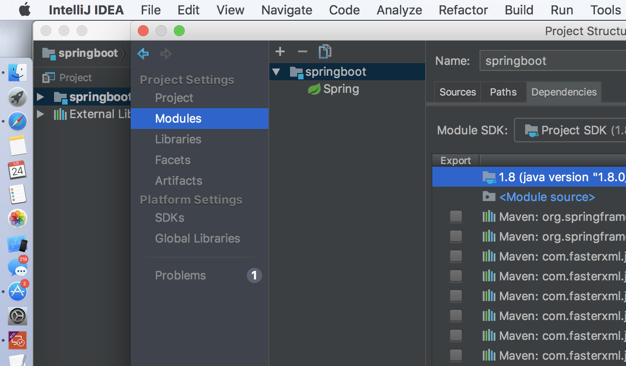The width and height of the screenshot is (626, 366).
Task: Click the springboot folder icon in the breadcrumb bar
Action: (x=49, y=53)
